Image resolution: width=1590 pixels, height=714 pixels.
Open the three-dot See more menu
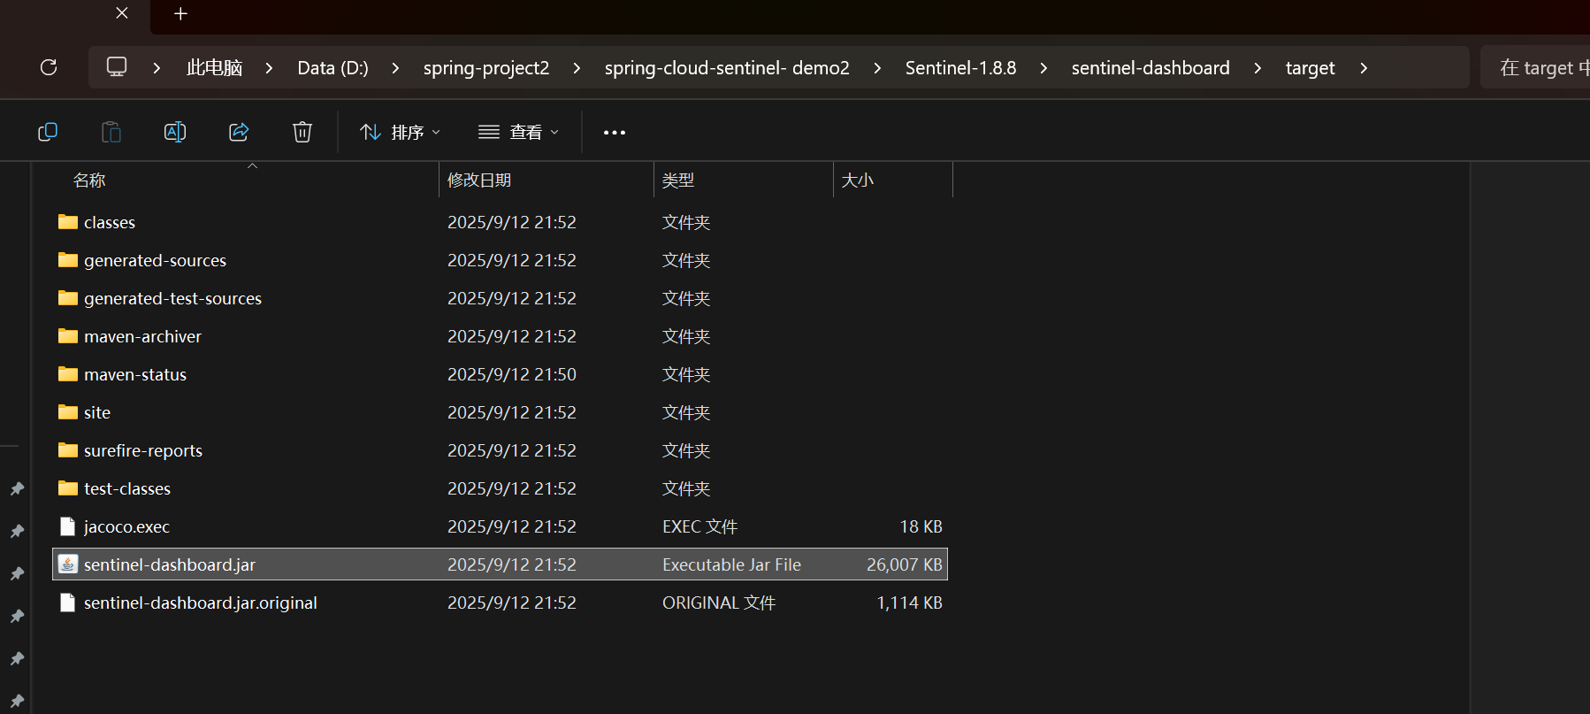pos(615,133)
